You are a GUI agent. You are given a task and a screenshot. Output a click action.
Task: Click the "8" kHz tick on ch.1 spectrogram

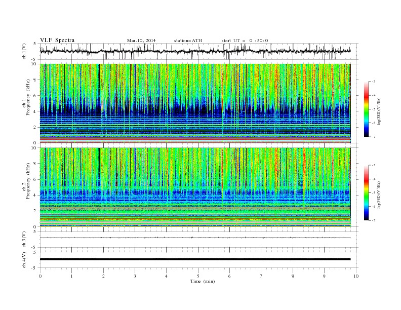[35, 80]
